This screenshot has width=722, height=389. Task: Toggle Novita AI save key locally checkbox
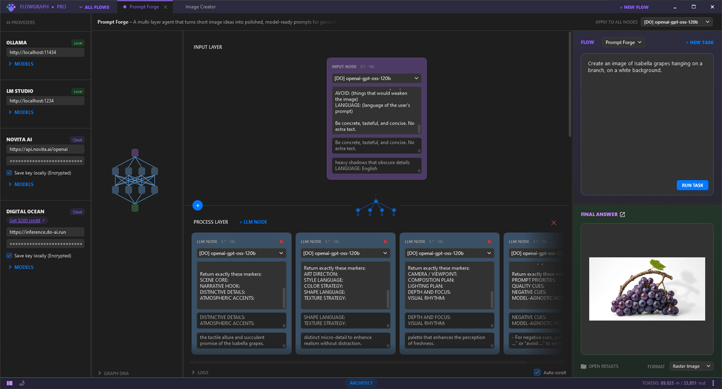[x=9, y=173]
